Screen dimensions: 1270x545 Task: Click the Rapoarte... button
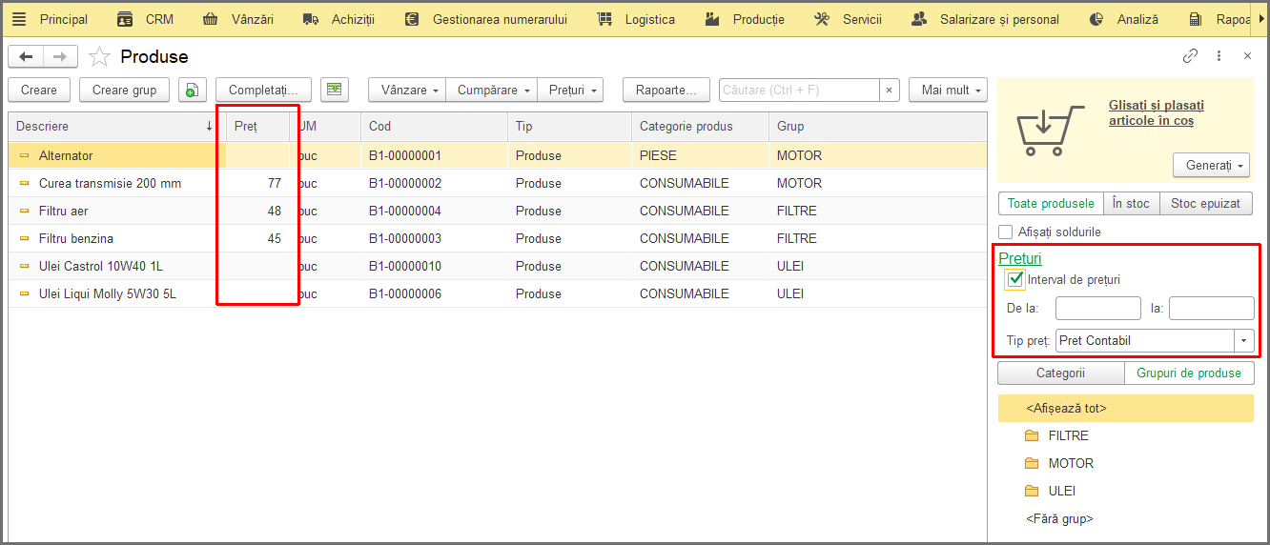(666, 90)
